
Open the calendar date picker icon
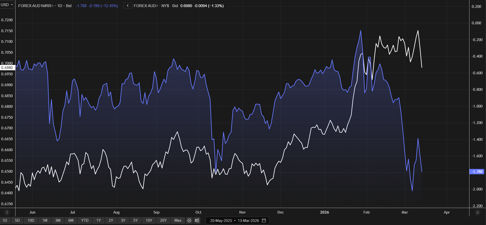click(264, 220)
